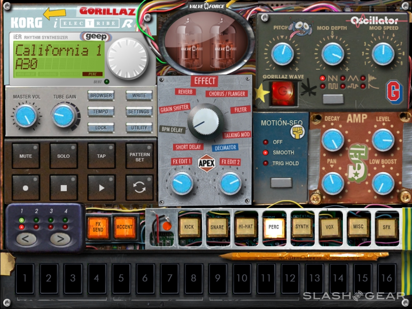412x309 pixels.
Task: Adjust the oscillator PITCH knob
Action: pyautogui.click(x=283, y=54)
